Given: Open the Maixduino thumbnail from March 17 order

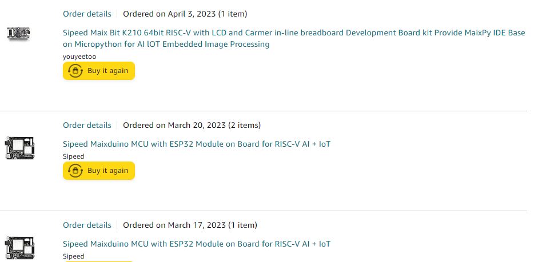Looking at the screenshot, I should pyautogui.click(x=20, y=248).
